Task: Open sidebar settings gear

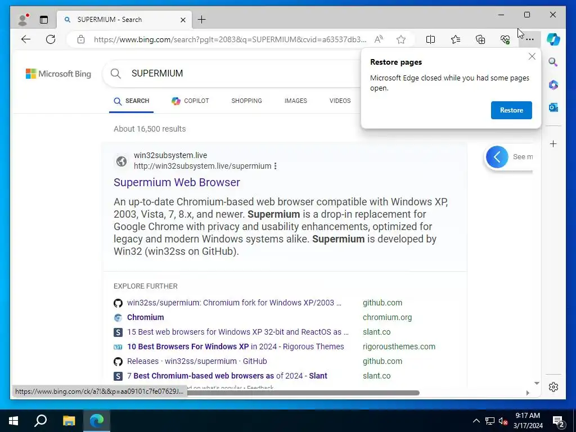Action: click(x=553, y=387)
